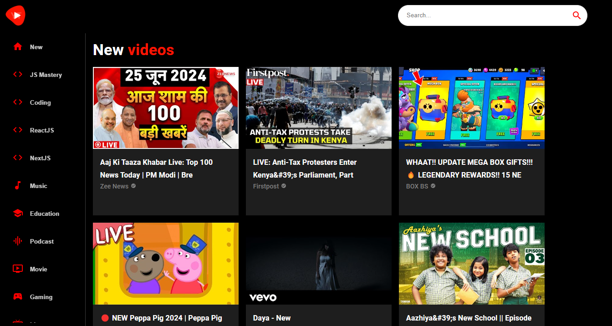
Task: Open the Mega Box gifts video thumbnail
Action: [472, 108]
